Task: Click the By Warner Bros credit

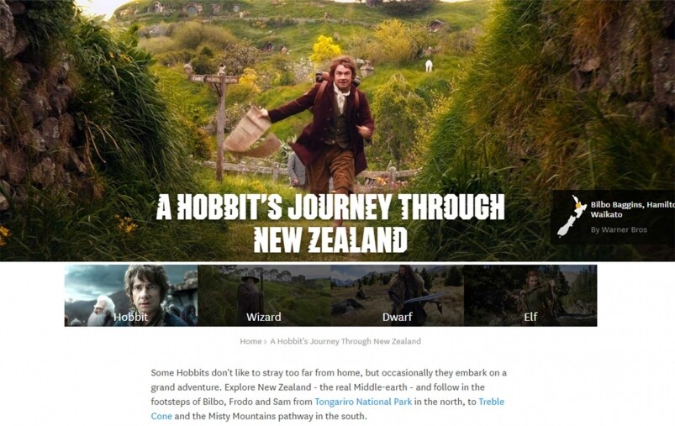Action: click(x=619, y=229)
